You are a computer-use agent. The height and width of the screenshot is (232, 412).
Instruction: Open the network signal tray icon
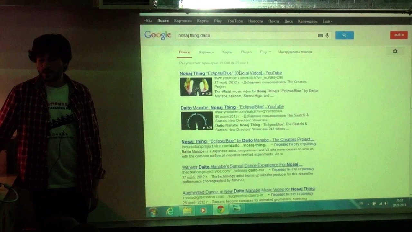pos(380,203)
